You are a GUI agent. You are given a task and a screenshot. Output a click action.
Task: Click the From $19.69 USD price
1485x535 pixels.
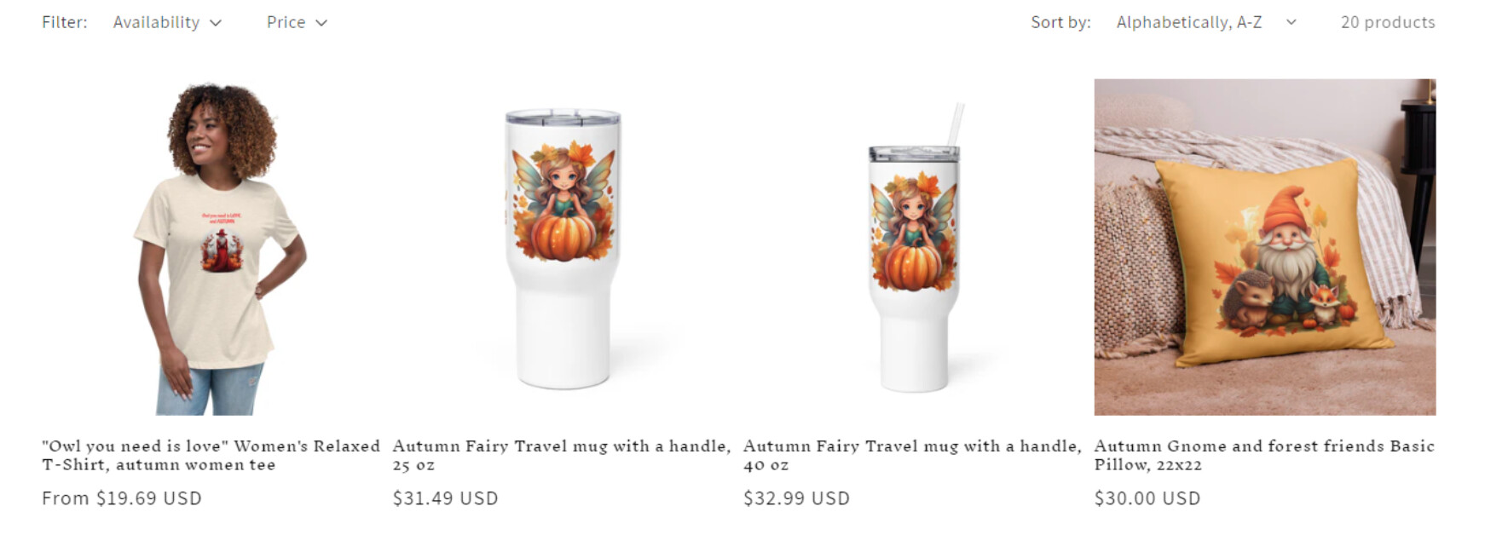122,498
